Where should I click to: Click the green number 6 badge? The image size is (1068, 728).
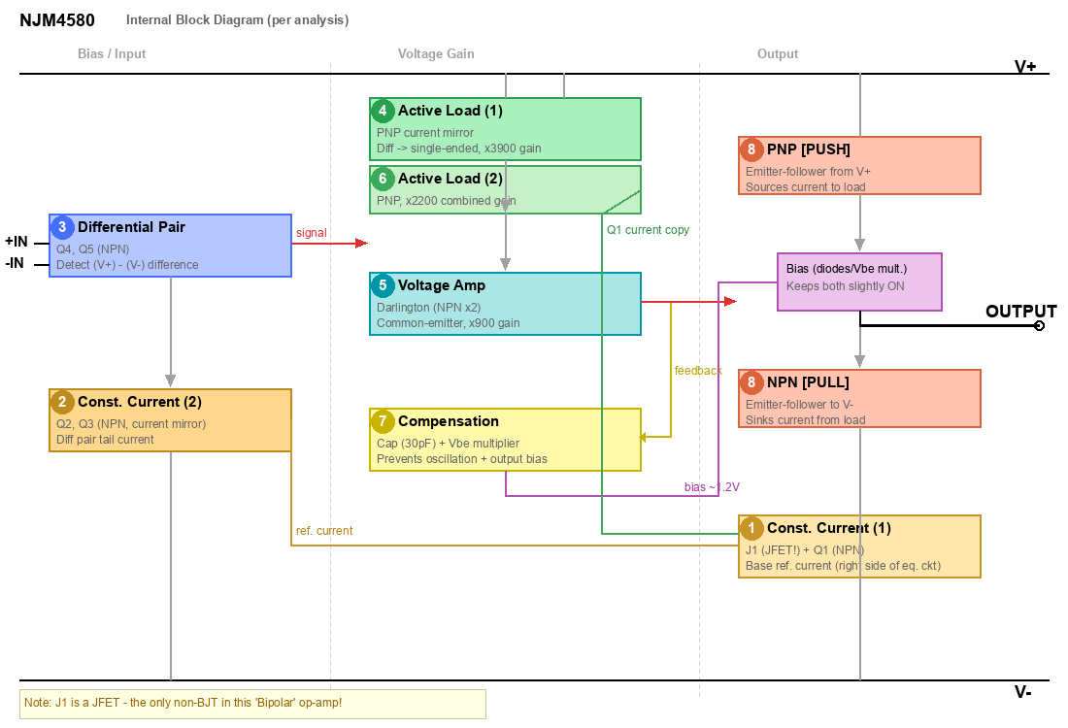[x=383, y=179]
